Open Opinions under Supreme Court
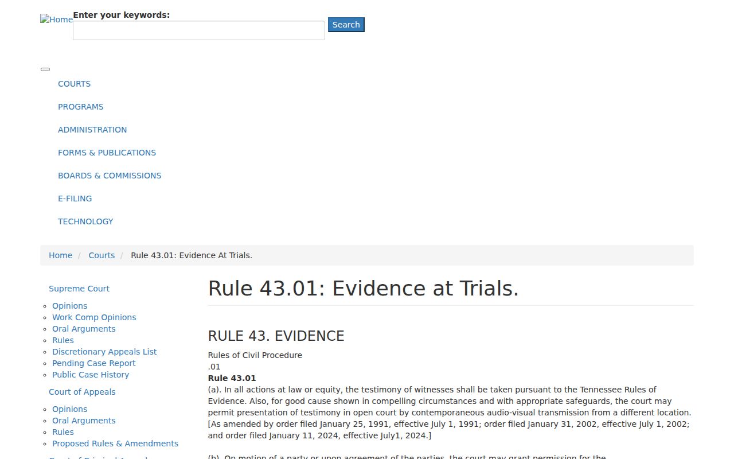Viewport: 734px width, 459px height. pos(70,306)
